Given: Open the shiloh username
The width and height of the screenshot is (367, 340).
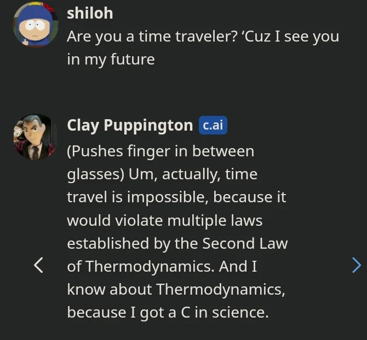Looking at the screenshot, I should 90,13.
